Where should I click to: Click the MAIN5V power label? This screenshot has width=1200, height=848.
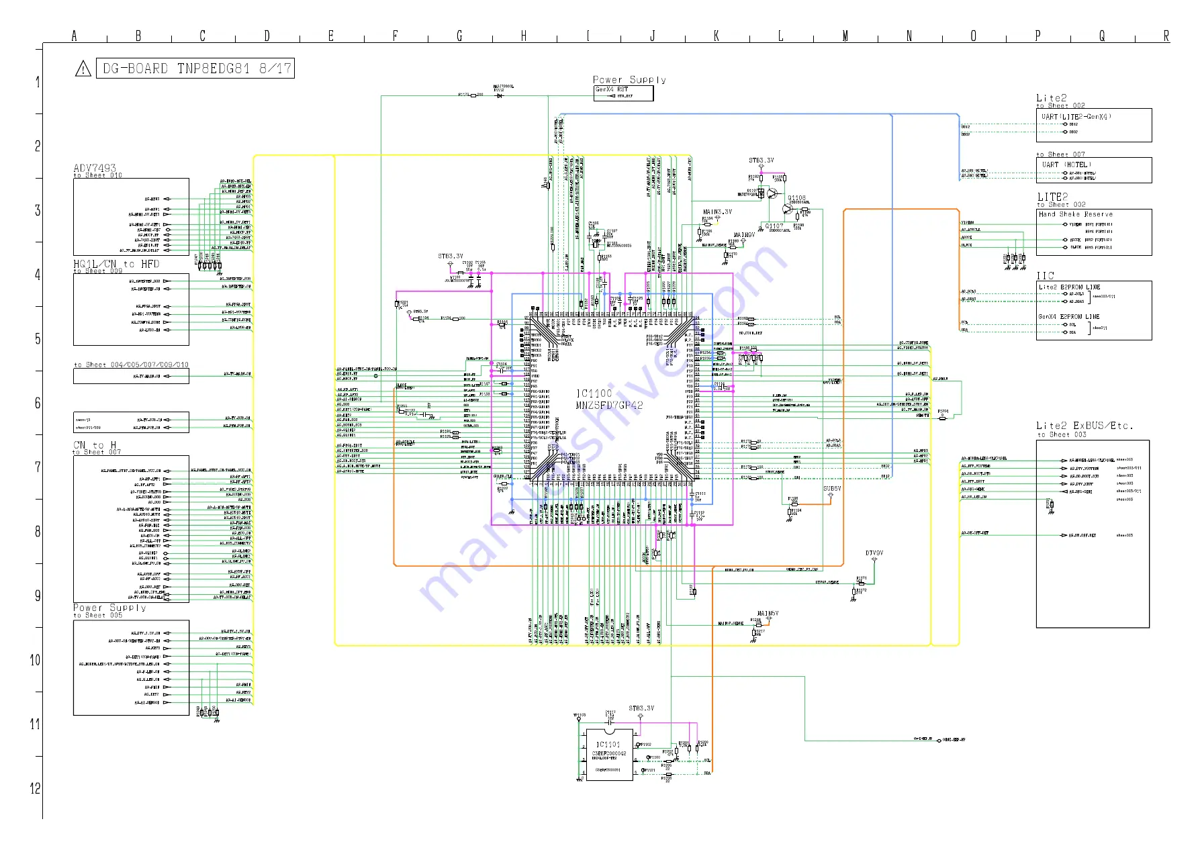[x=768, y=614]
